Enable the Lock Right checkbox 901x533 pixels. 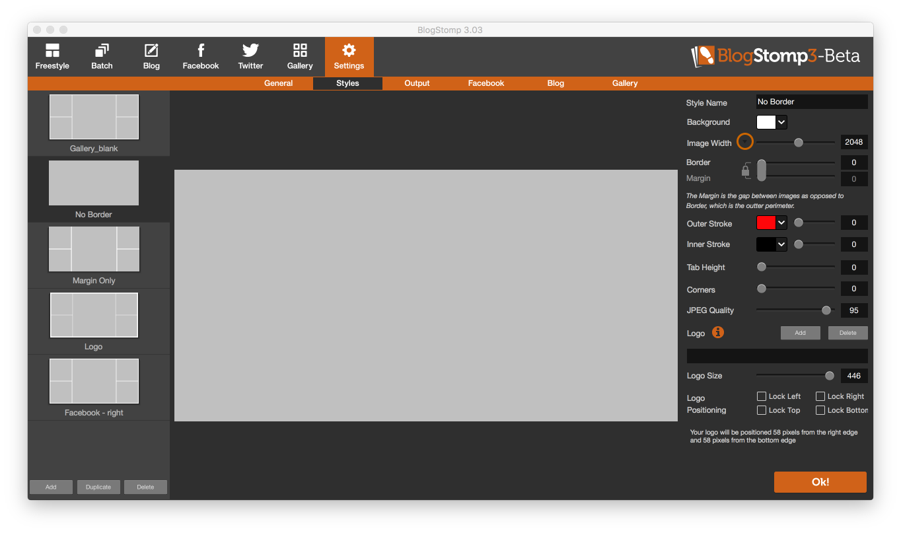click(x=820, y=396)
